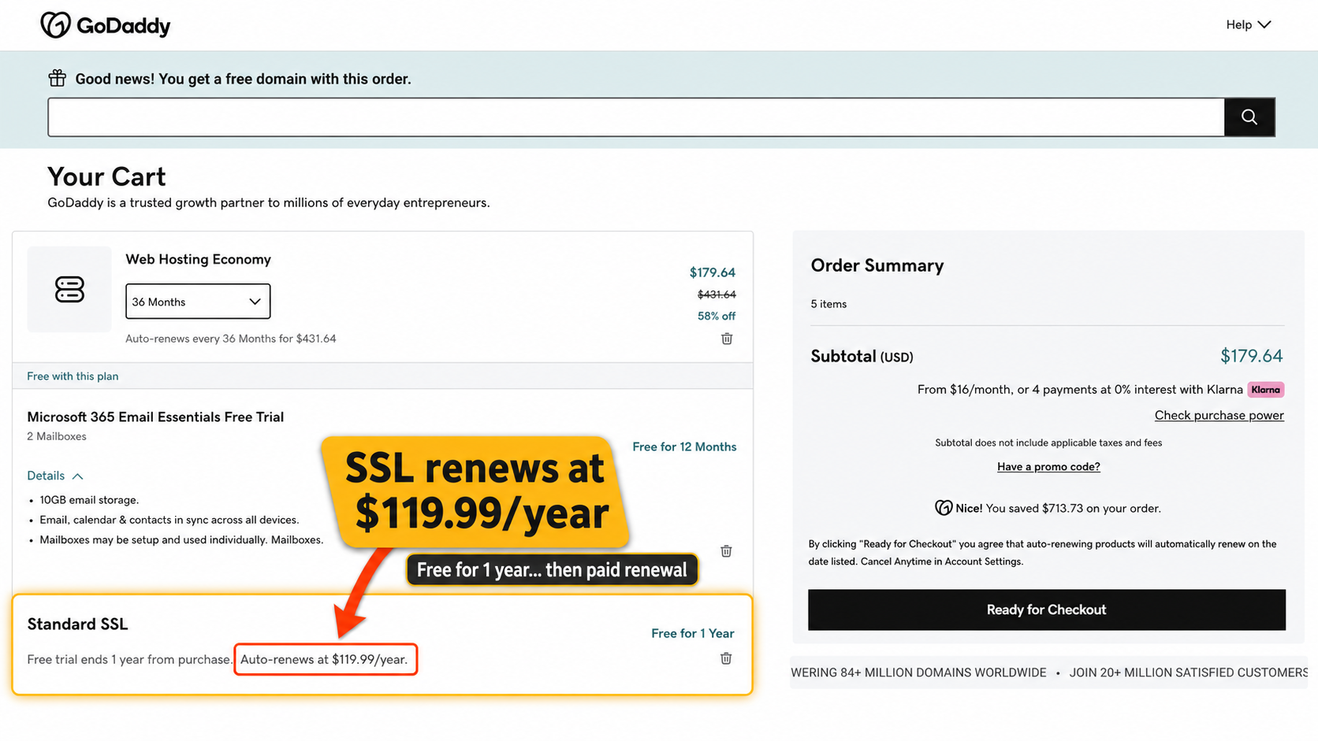Click the Check purchase power link
1318x741 pixels.
1219,415
